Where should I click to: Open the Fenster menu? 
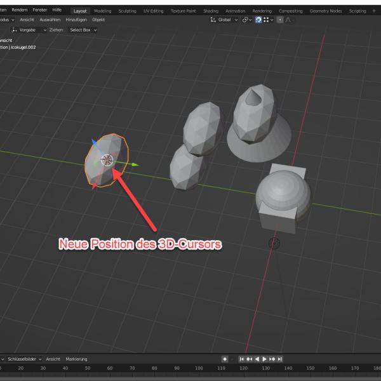39,10
